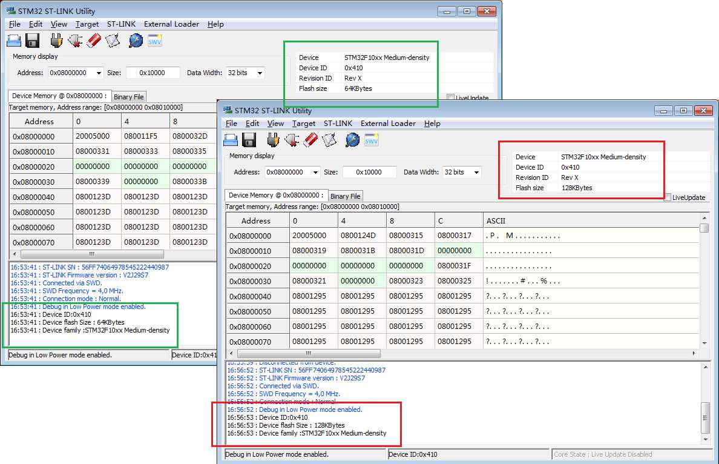Select row 0x08000070 in front window

462,342
